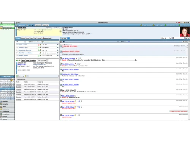Open the first Standard consent form link

click(19, 84)
